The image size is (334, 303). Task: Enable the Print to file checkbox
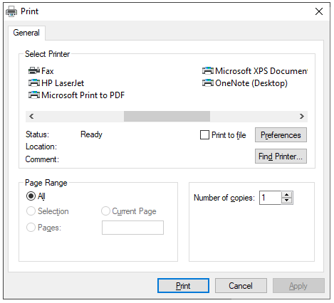pos(204,135)
